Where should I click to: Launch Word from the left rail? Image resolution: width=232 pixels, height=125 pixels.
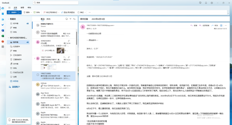click(x=3, y=31)
